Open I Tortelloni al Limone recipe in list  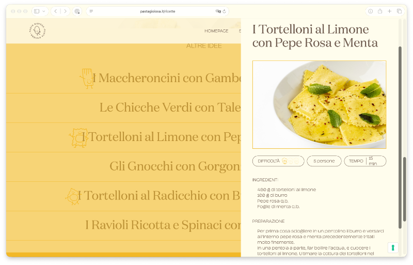click(x=161, y=137)
